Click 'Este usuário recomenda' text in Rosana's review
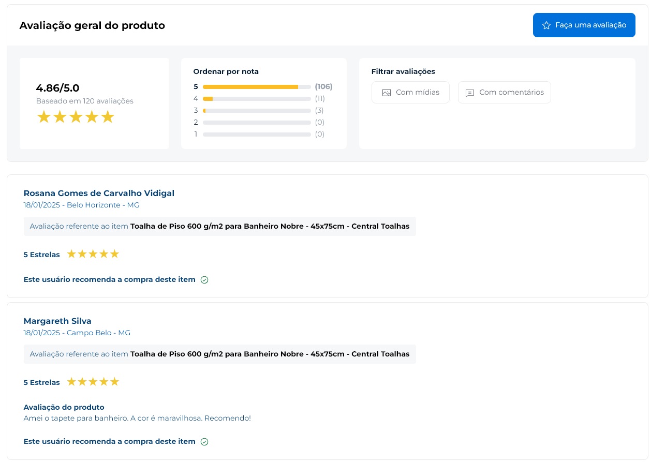Screen dimensions: 651x462 click(x=110, y=279)
